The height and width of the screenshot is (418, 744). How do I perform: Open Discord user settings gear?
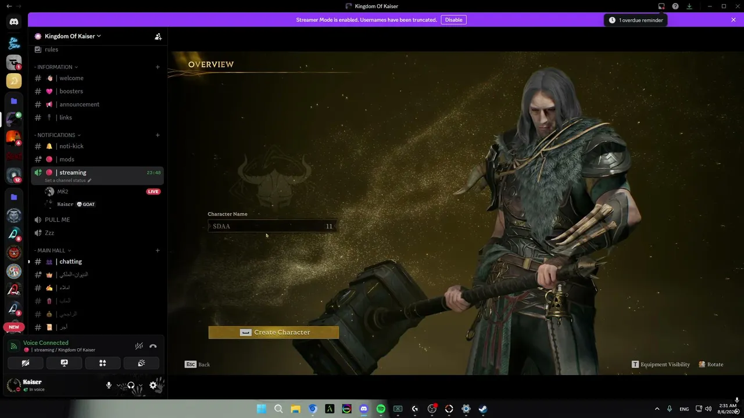point(153,385)
